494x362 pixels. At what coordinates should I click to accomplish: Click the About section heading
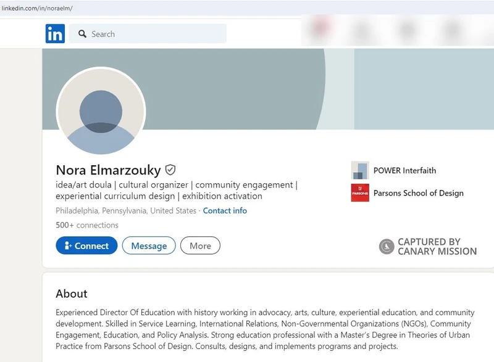(72, 294)
